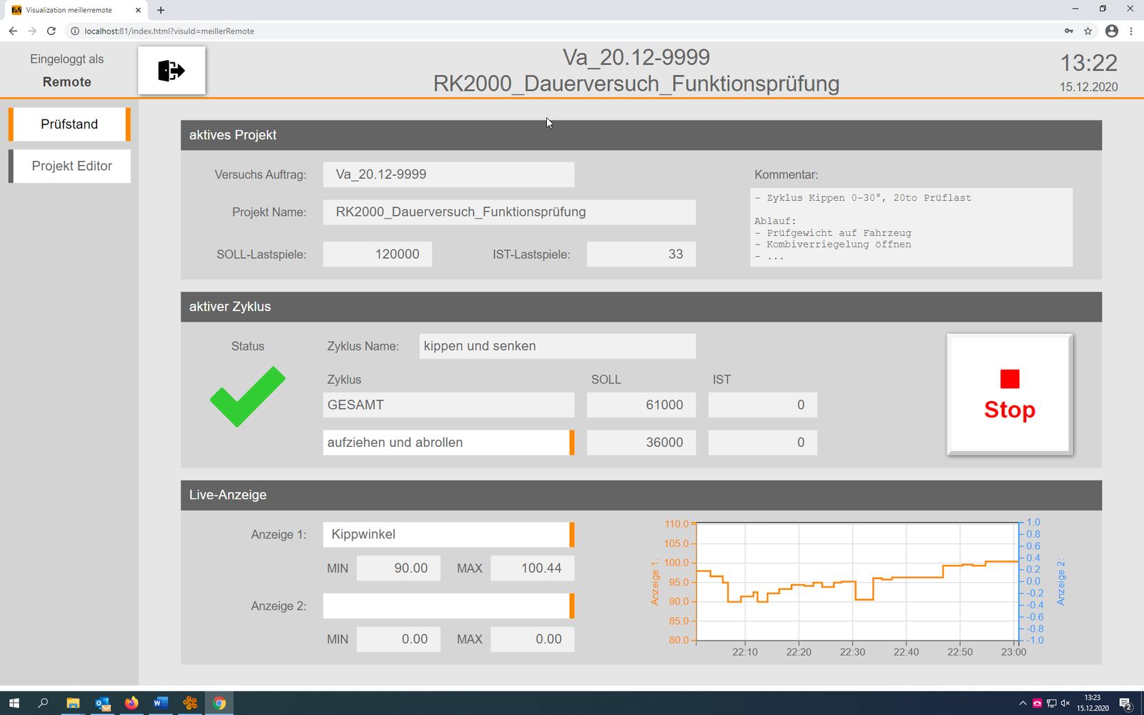Open the Kippwinkel Anzeige 1 dropdown
This screenshot has height=715, width=1144.
pyautogui.click(x=448, y=535)
